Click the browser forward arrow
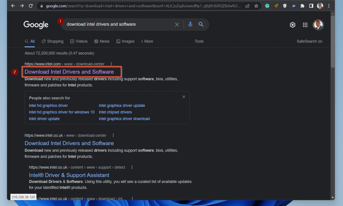The image size is (343, 206). pyautogui.click(x=22, y=6)
